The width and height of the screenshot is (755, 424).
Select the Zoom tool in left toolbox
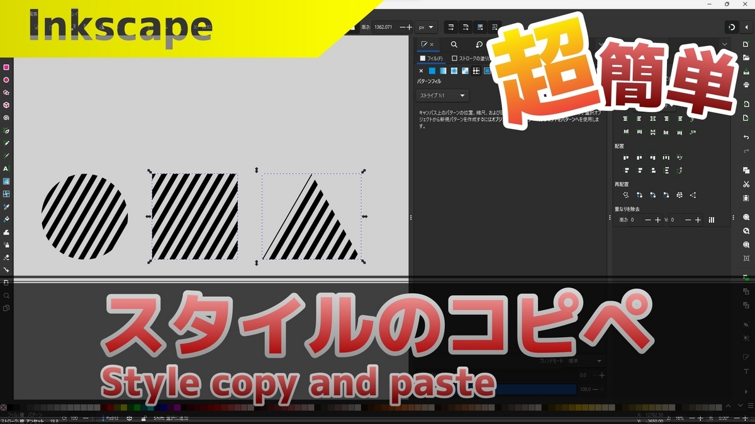coord(6,295)
